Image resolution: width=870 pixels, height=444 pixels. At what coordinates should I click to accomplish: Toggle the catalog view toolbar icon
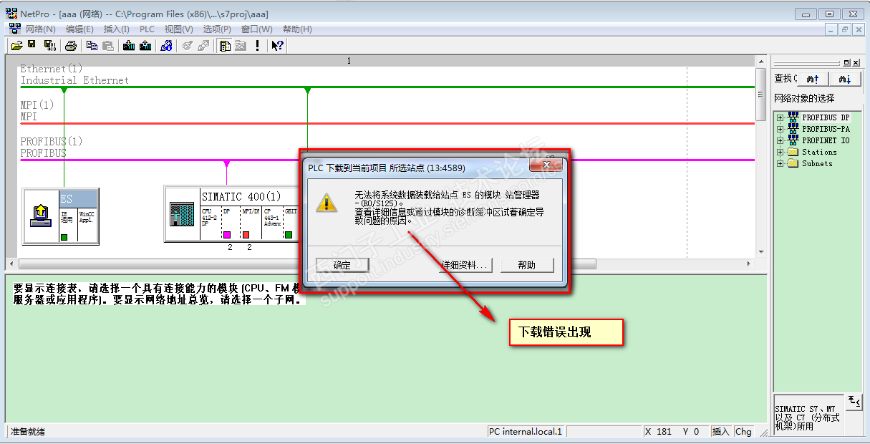(x=225, y=45)
